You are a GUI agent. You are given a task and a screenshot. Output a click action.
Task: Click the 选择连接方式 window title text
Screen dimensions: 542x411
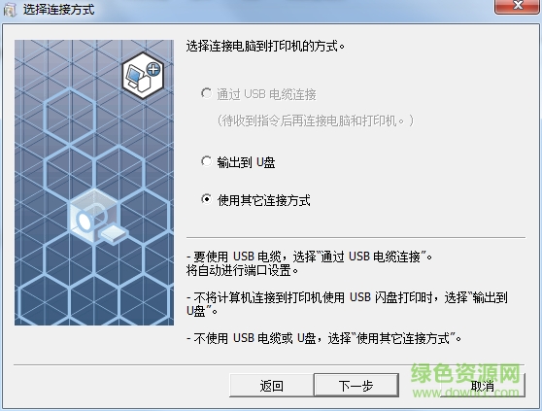58,10
